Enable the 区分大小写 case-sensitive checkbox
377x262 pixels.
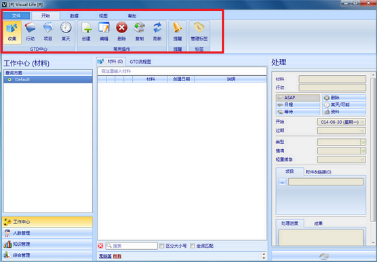pos(162,246)
